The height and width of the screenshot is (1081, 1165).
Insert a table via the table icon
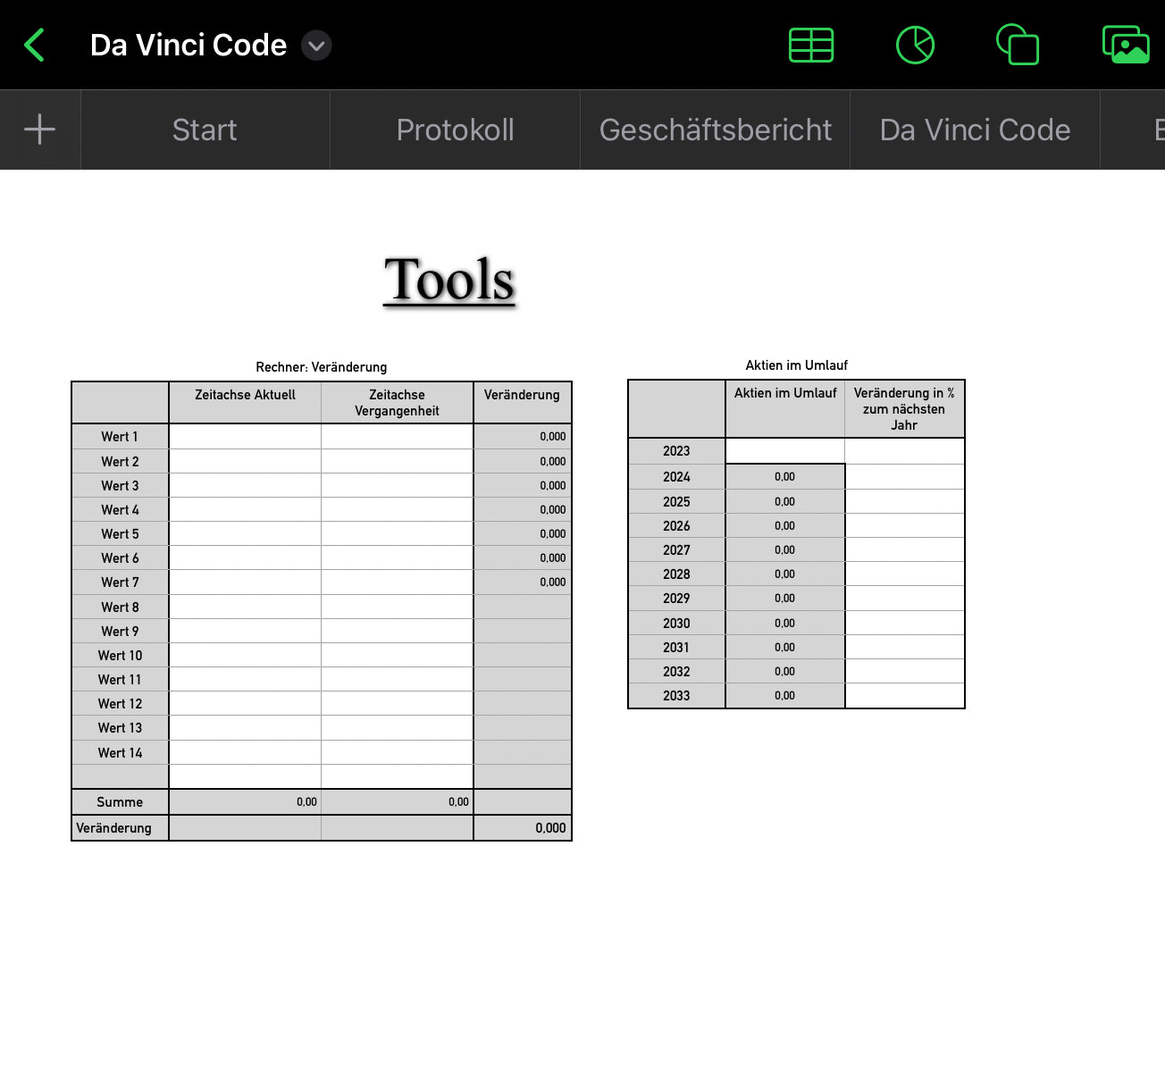[x=811, y=45]
